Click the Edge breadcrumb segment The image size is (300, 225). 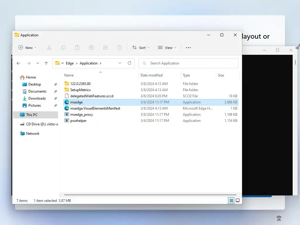(x=70, y=63)
